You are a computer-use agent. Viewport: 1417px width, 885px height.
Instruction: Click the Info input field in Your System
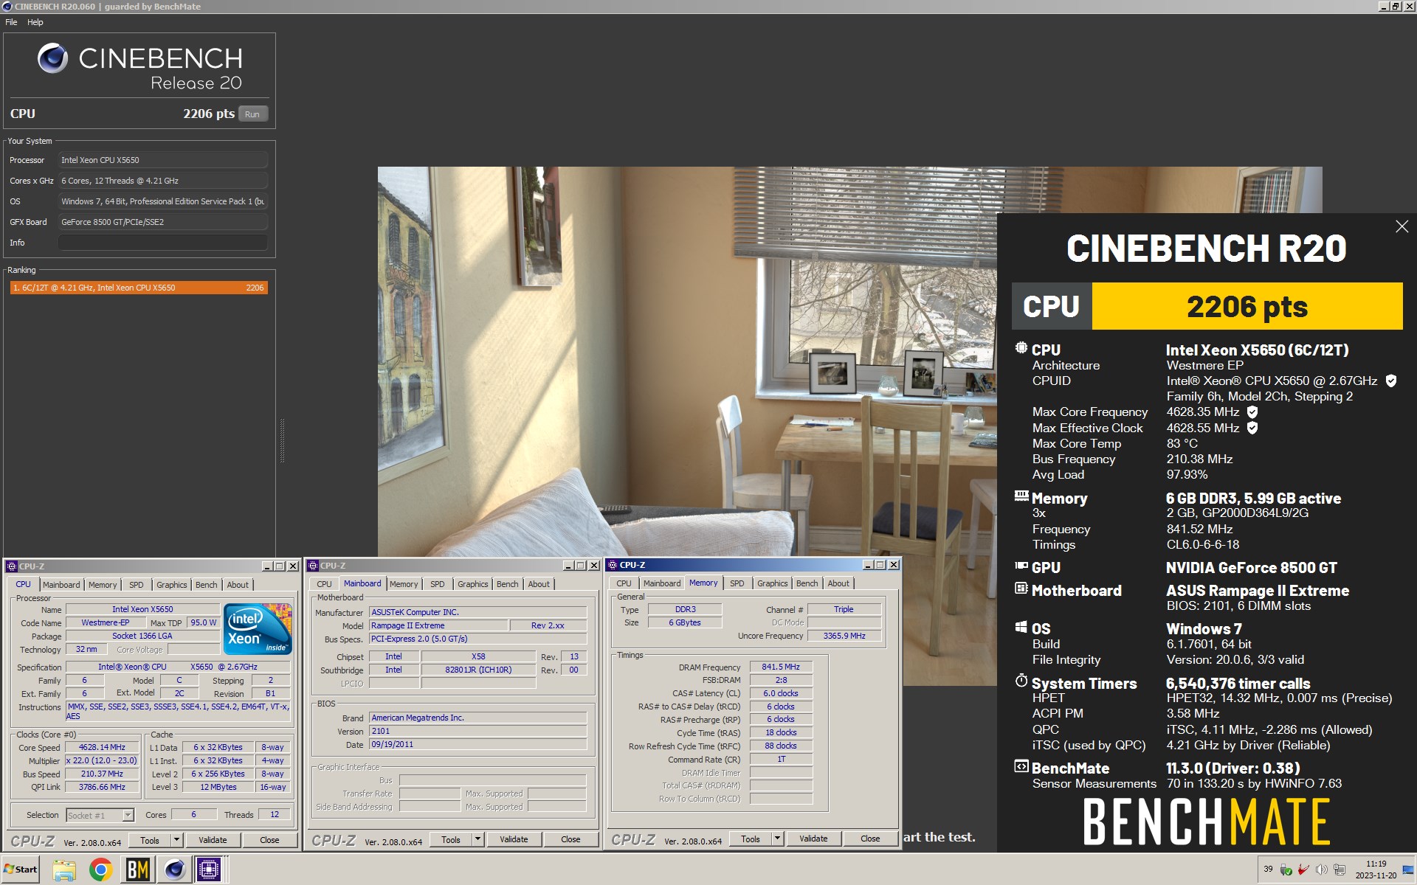(x=163, y=243)
